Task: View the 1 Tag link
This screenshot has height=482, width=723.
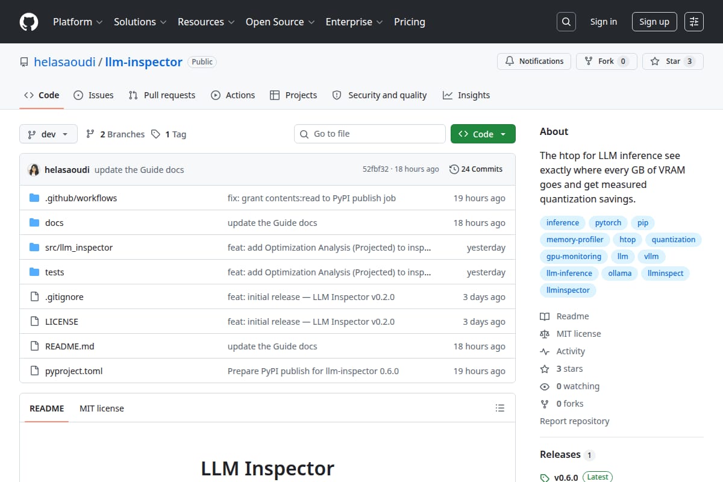Action: (169, 134)
